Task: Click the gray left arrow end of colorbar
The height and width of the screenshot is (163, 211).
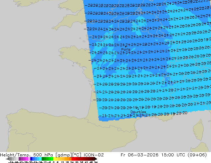Action: click(8, 159)
